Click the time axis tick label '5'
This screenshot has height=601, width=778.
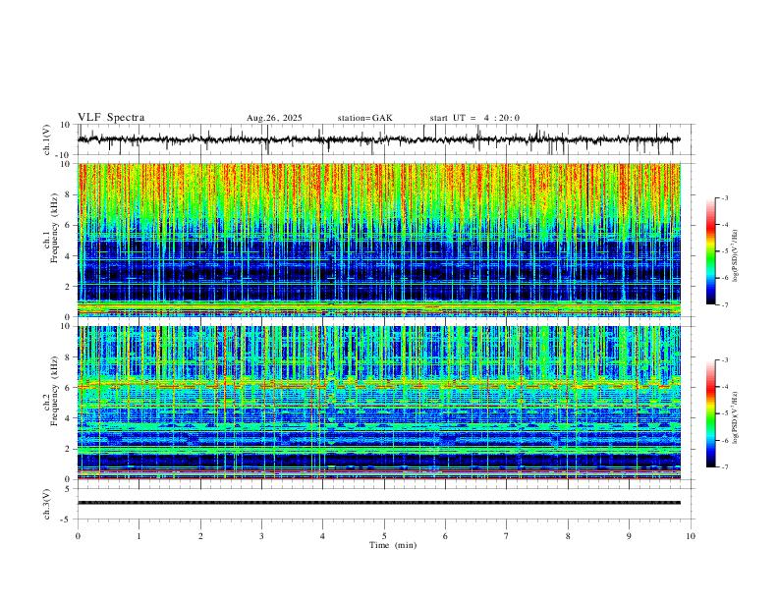pyautogui.click(x=384, y=536)
